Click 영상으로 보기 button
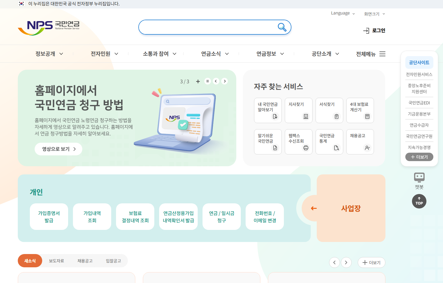Viewport: 443px width, 283px height. [x=58, y=149]
